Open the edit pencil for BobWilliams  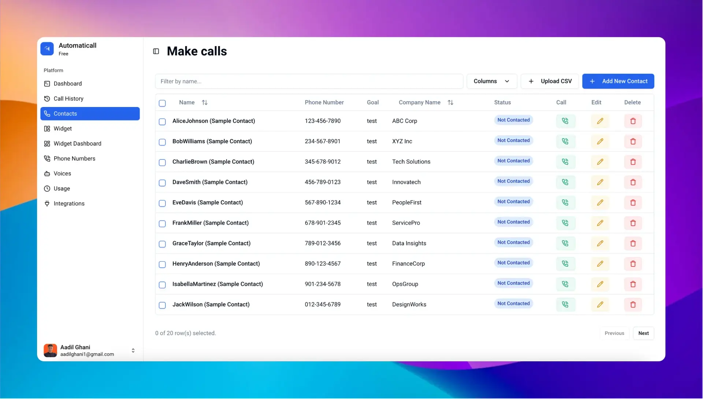tap(600, 141)
